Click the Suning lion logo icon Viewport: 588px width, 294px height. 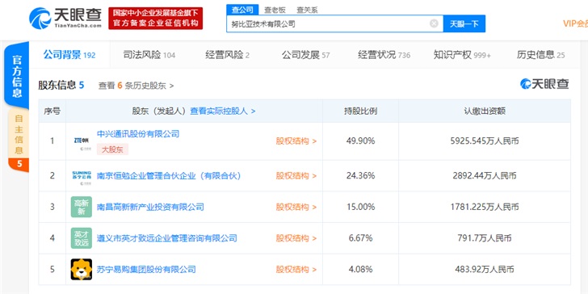coord(82,269)
